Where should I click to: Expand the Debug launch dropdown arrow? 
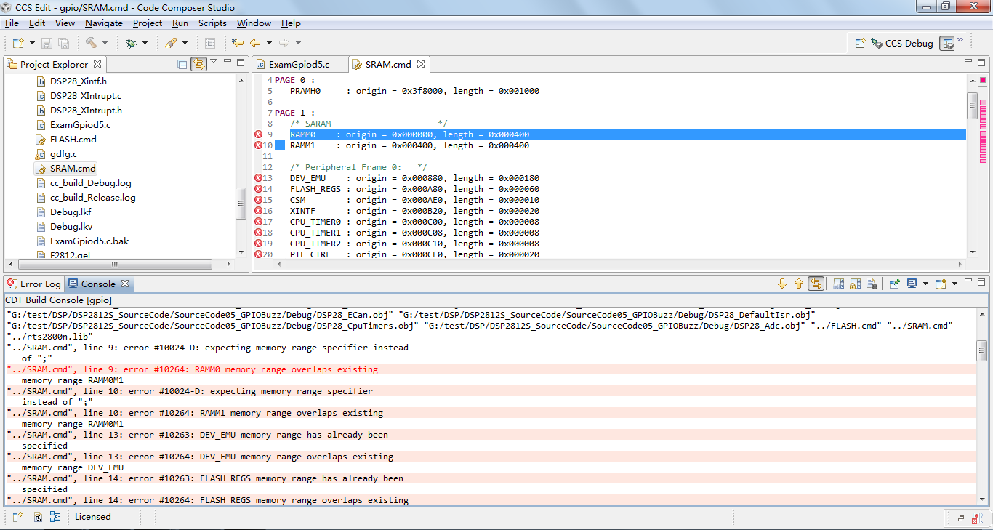tap(145, 43)
